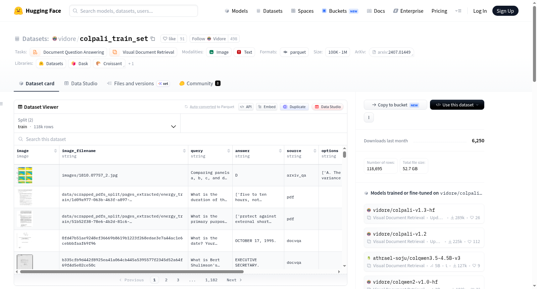Switch to the Data Studio tab
The height and width of the screenshot is (289, 537).
click(81, 83)
